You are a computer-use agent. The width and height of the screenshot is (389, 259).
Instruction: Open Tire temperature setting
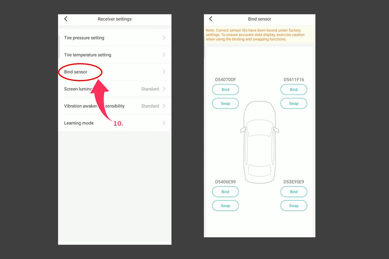88,55
